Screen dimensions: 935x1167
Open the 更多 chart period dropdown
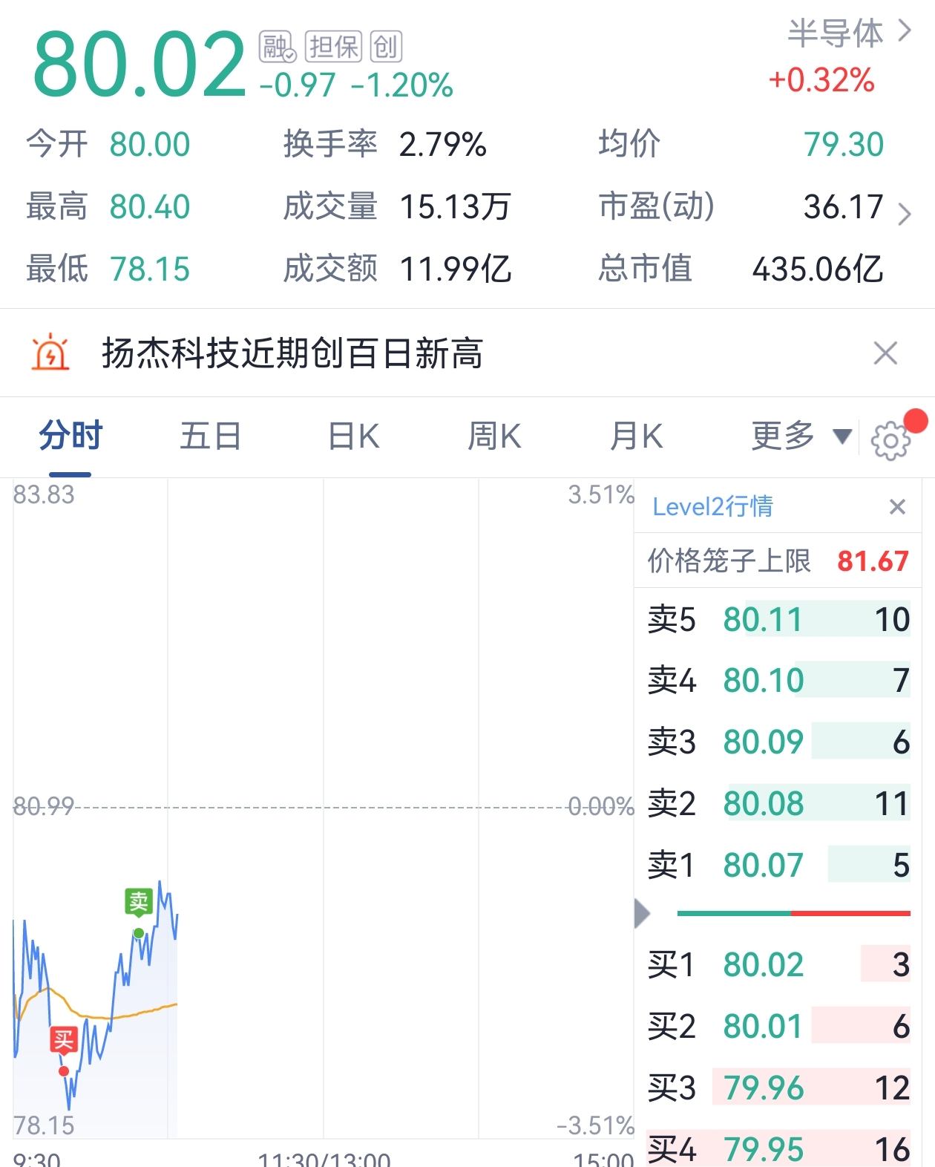click(801, 436)
